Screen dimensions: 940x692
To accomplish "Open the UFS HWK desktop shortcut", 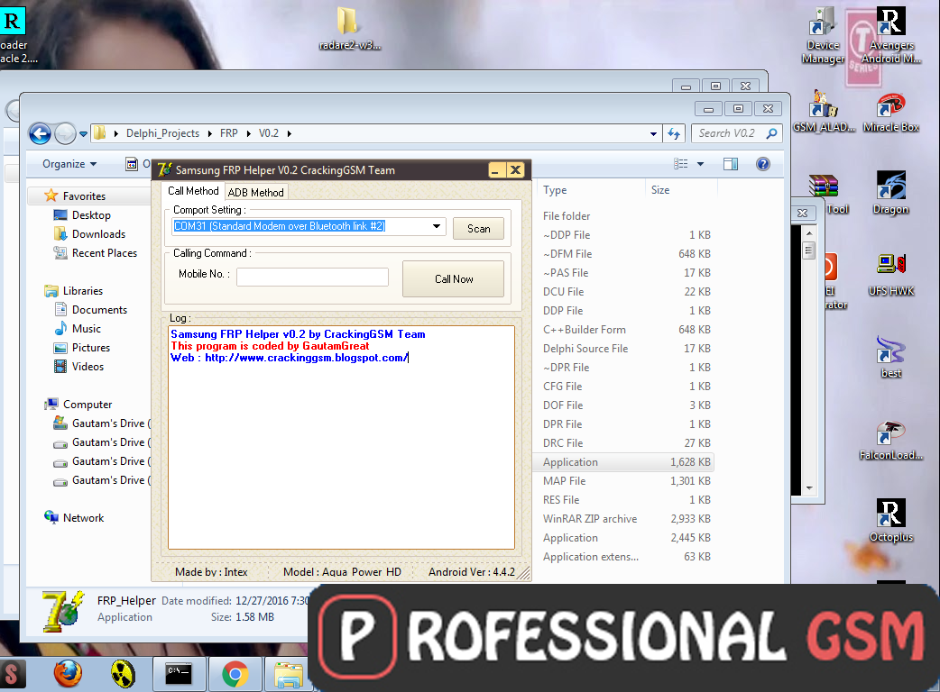I will [x=891, y=274].
